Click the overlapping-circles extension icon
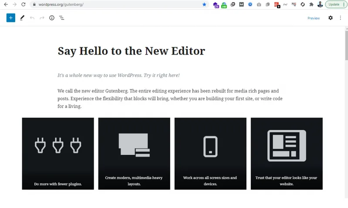This screenshot has width=348, height=208. point(233,4)
